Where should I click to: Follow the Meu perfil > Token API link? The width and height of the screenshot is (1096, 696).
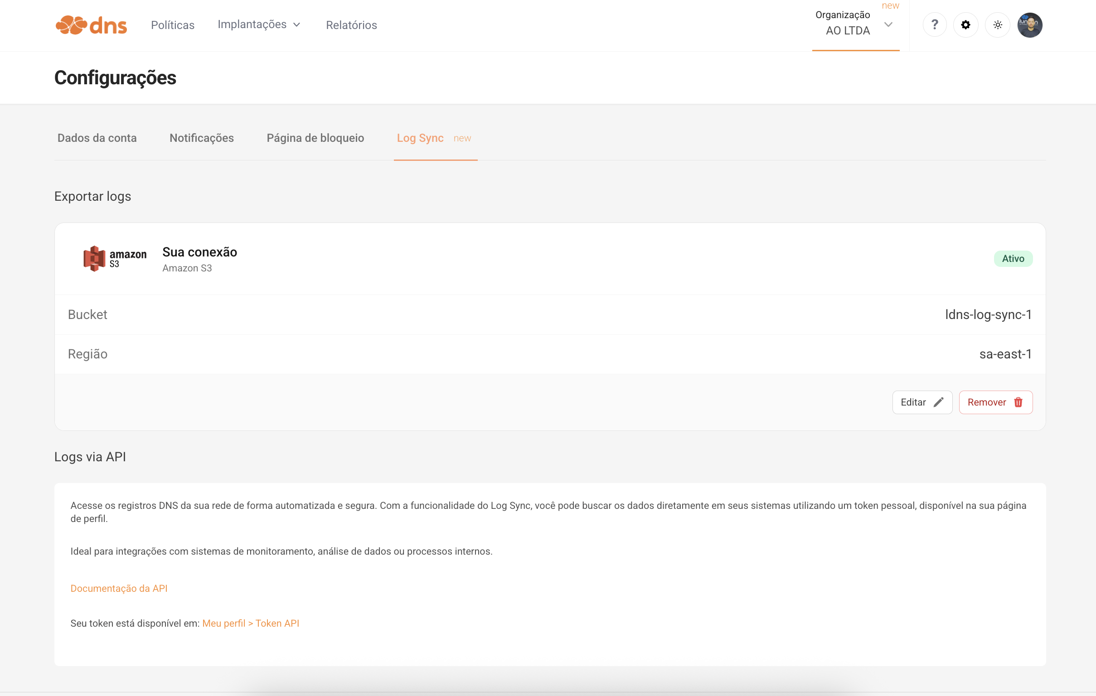click(250, 623)
